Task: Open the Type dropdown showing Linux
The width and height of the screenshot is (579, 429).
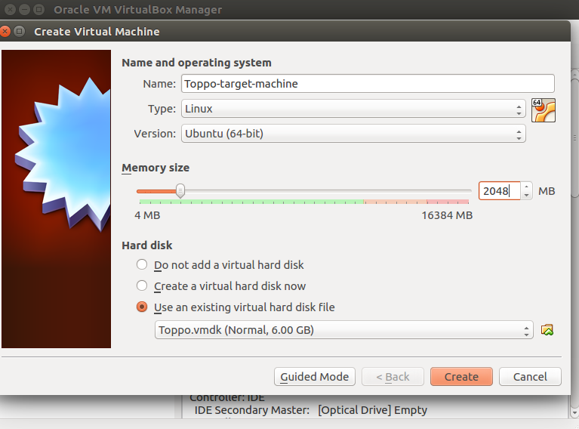Action: pos(353,109)
